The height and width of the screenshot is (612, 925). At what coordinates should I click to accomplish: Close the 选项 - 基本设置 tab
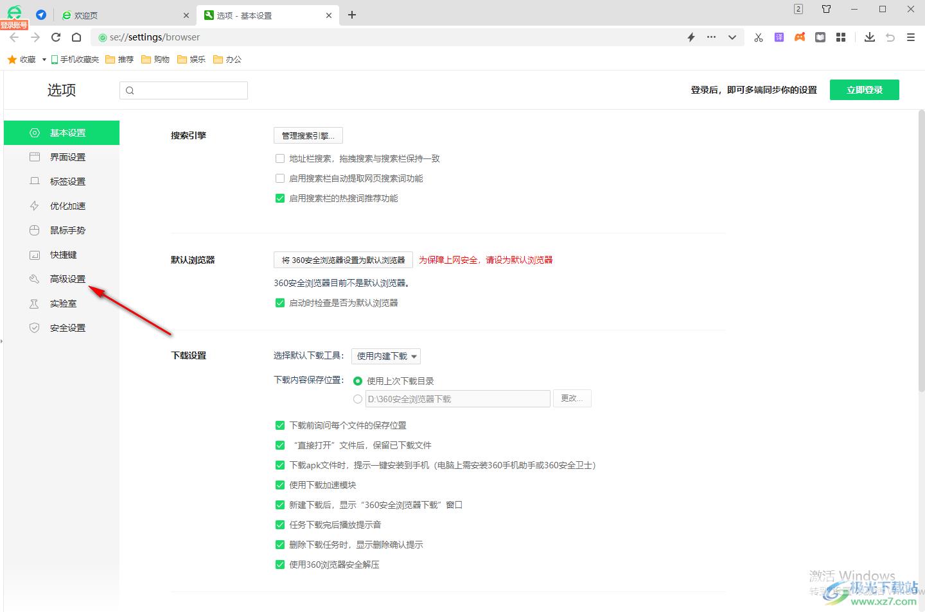(x=329, y=15)
